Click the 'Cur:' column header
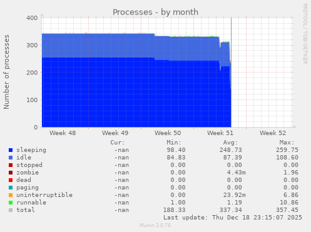 point(118,143)
